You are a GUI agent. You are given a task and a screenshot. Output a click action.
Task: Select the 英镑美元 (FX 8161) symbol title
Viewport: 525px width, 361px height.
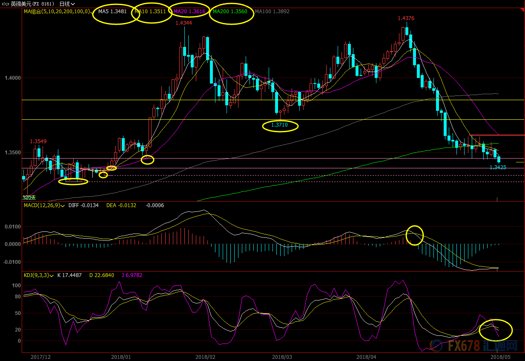(x=32, y=3)
